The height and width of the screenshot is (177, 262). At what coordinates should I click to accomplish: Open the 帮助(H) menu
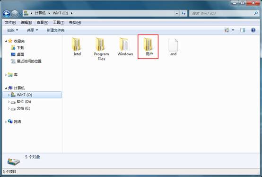[x=75, y=22]
